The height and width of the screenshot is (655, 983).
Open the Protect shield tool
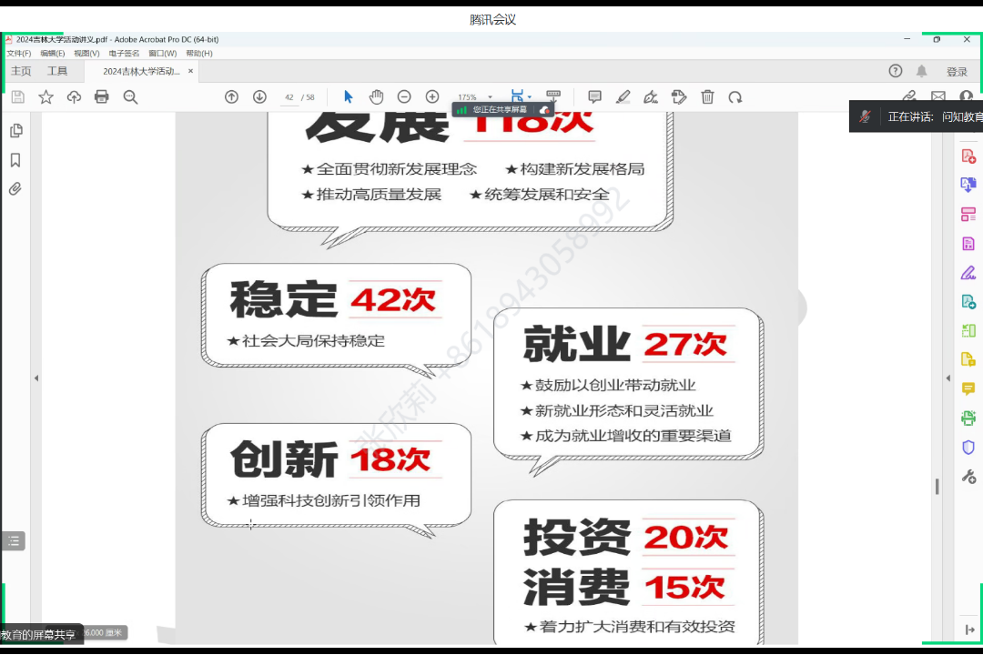click(x=968, y=448)
